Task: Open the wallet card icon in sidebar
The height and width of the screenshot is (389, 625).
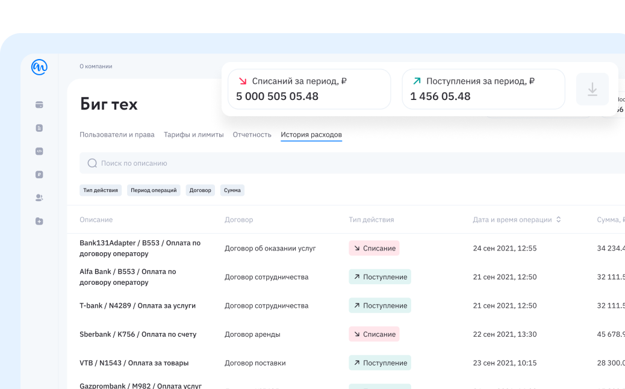Action: tap(39, 105)
